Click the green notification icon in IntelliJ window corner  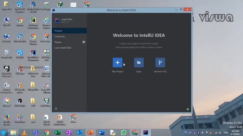click(188, 109)
